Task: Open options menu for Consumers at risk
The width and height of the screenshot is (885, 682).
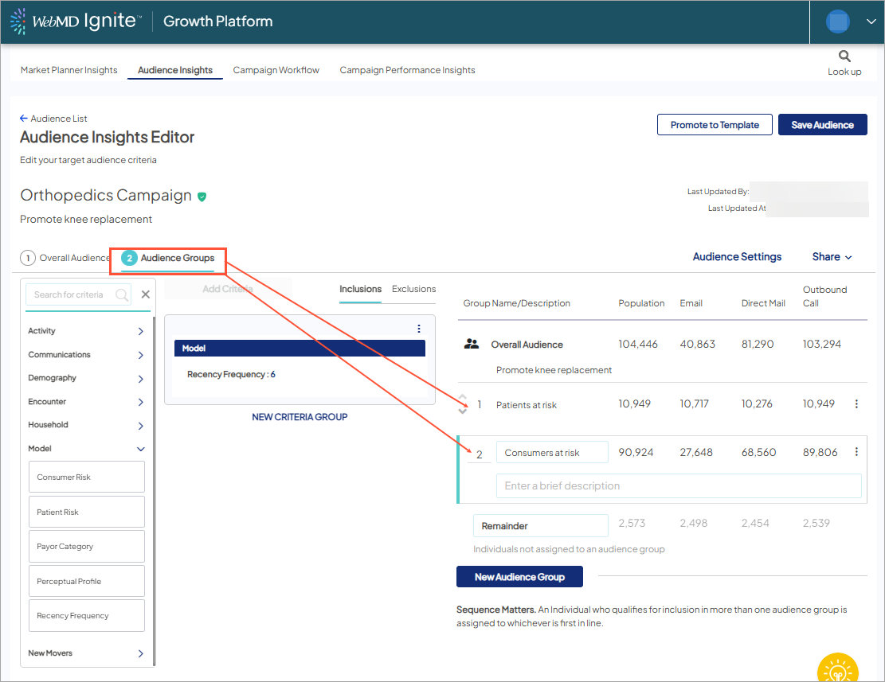Action: (x=856, y=452)
